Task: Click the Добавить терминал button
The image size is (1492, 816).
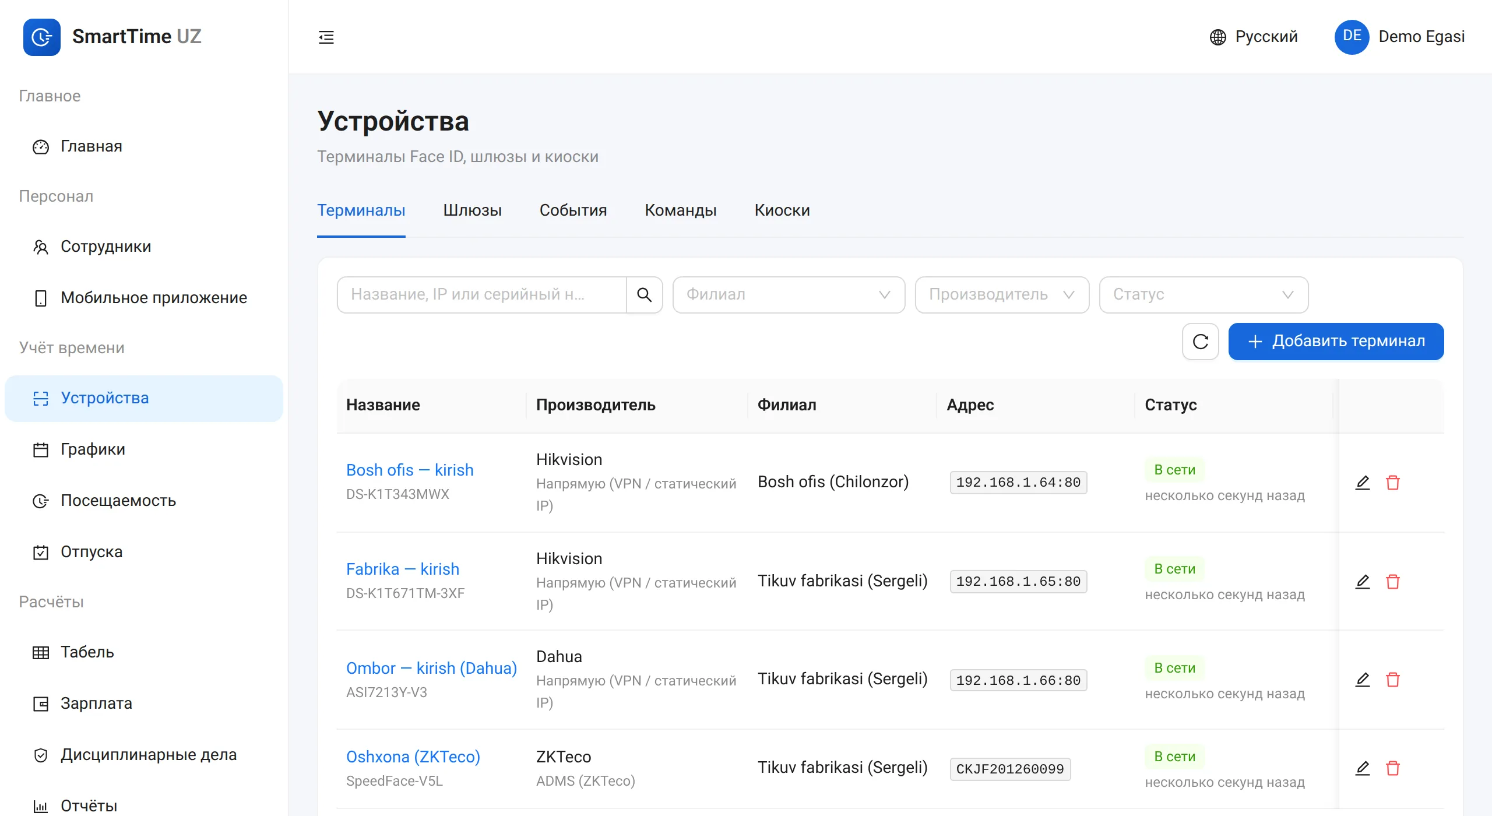Action: 1336,342
